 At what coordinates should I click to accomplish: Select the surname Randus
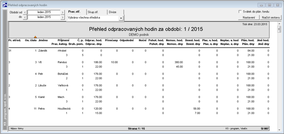62,62
